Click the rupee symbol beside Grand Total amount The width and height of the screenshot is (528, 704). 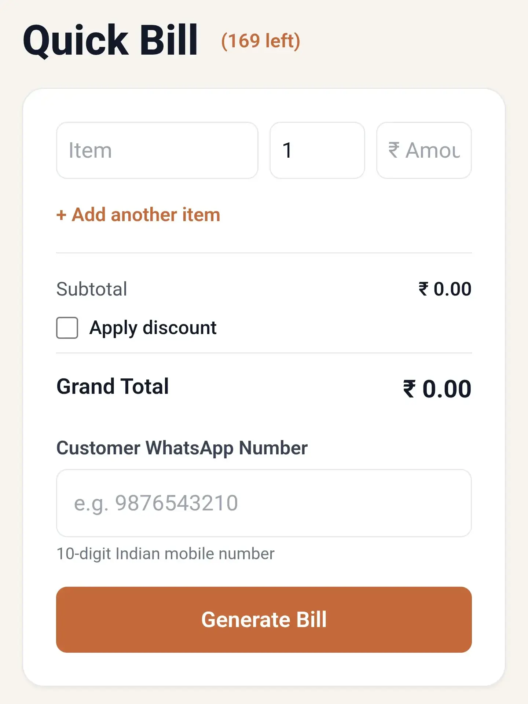point(410,389)
